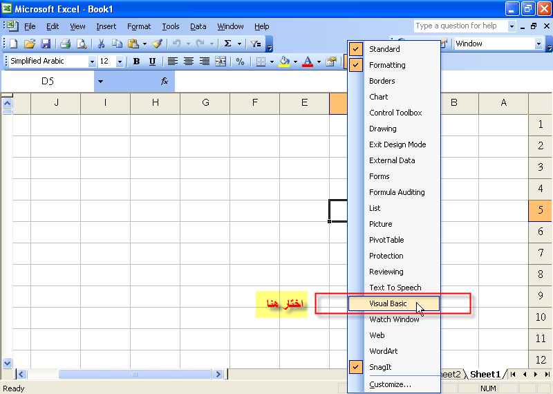
Task: Click the Name Box showing D5
Action: pyautogui.click(x=48, y=82)
